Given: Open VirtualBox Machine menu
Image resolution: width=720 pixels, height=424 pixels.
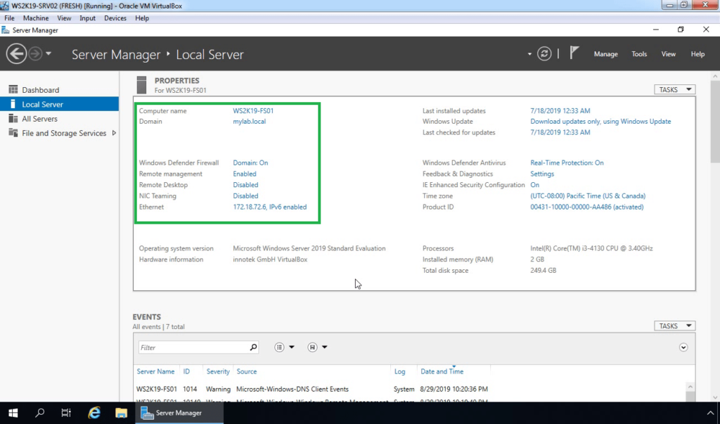Looking at the screenshot, I should (x=36, y=18).
